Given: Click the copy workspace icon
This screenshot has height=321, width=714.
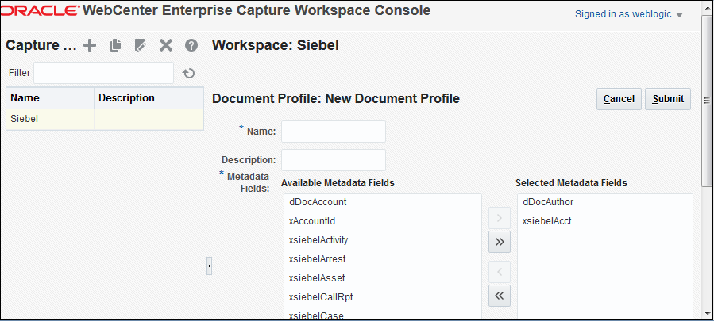Looking at the screenshot, I should 115,46.
